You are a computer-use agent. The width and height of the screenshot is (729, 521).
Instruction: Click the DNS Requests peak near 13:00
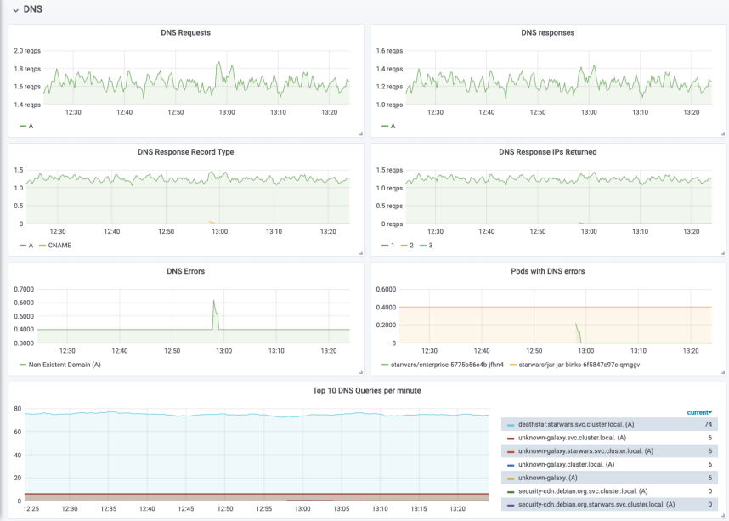[x=218, y=62]
